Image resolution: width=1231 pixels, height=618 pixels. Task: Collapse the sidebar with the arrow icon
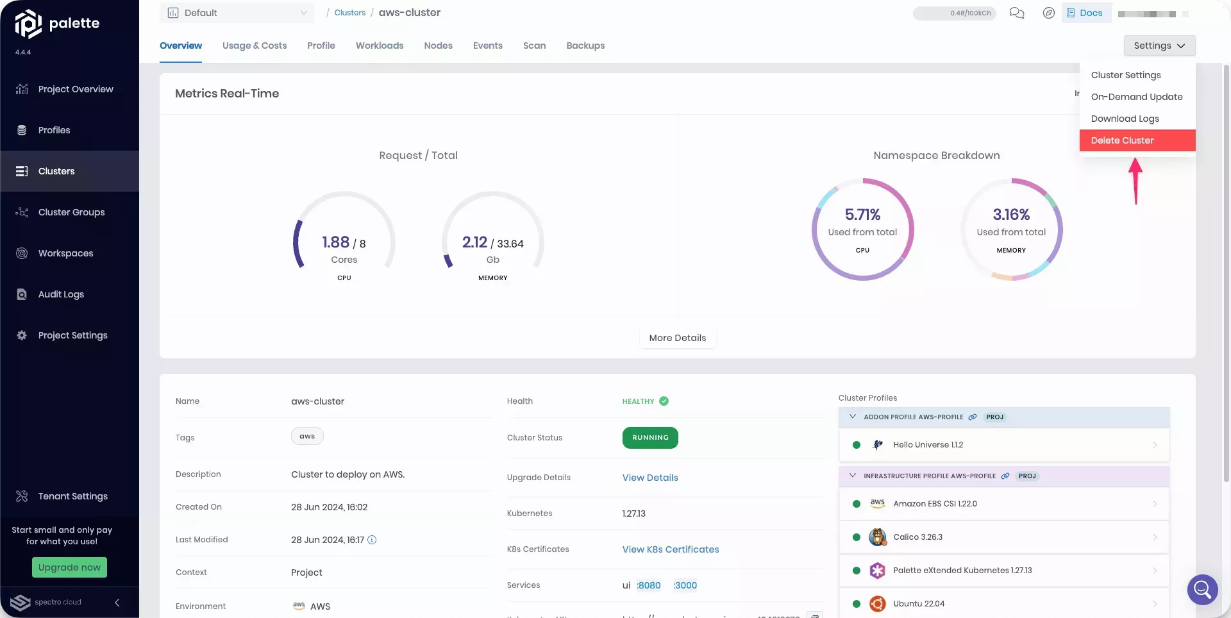pos(117,603)
